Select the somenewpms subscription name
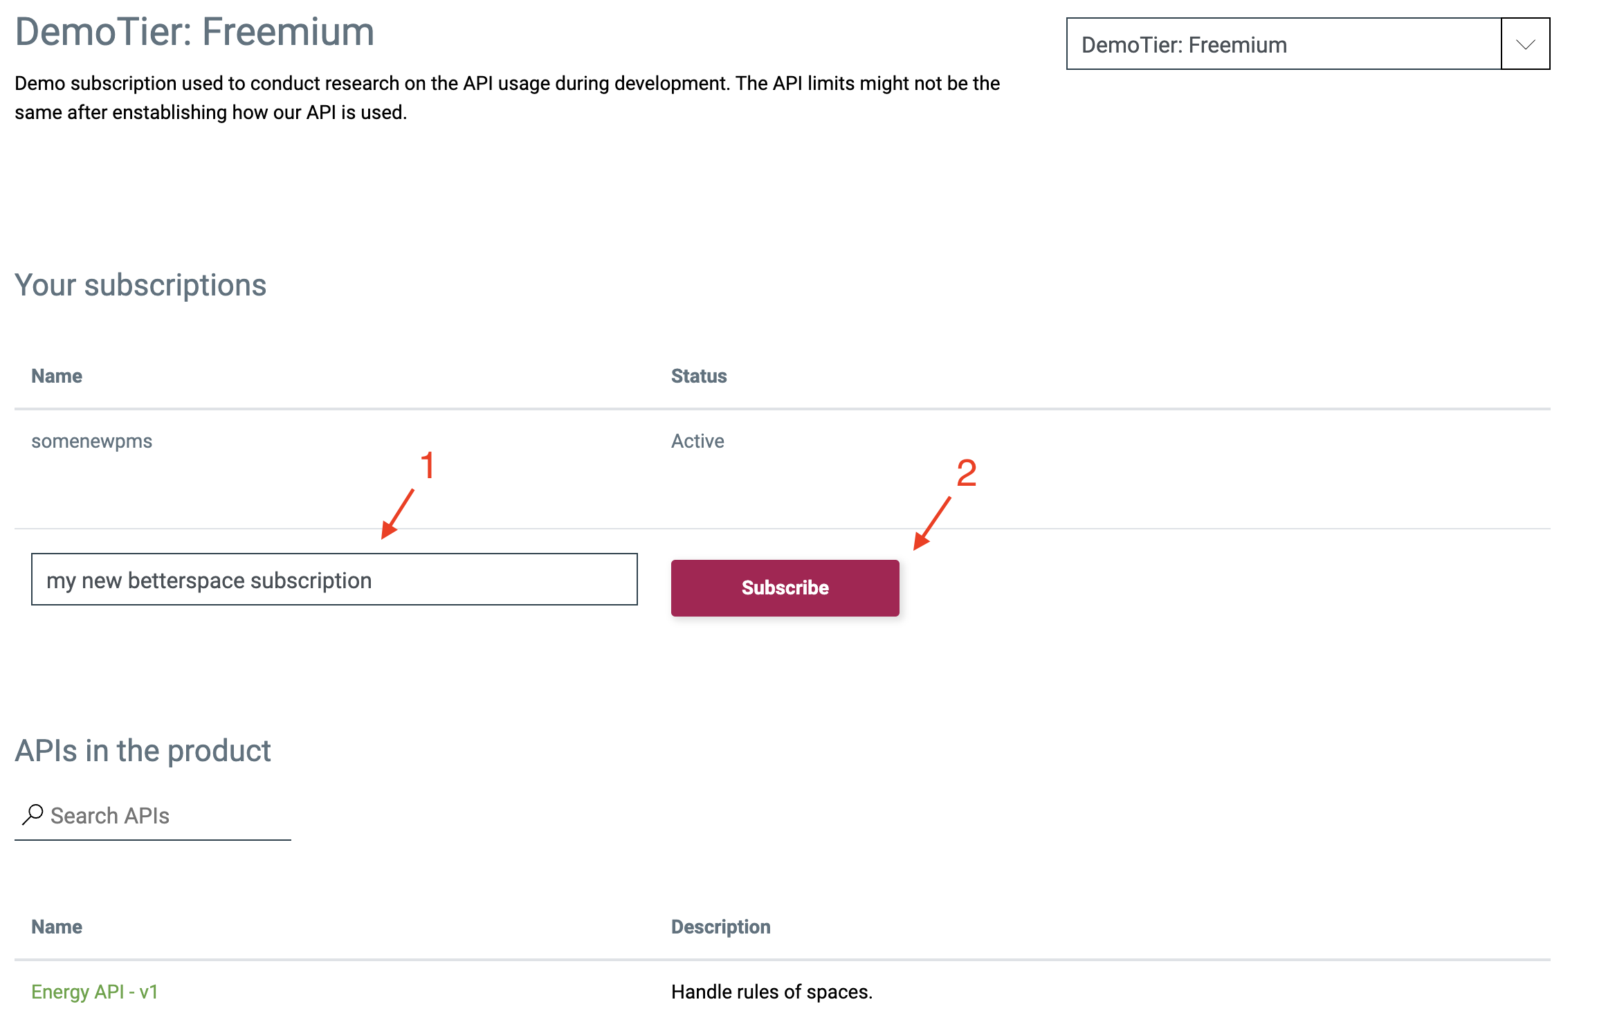 point(92,441)
